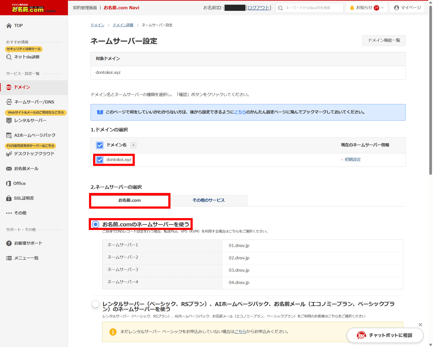Click the ログアウト link

point(258,8)
